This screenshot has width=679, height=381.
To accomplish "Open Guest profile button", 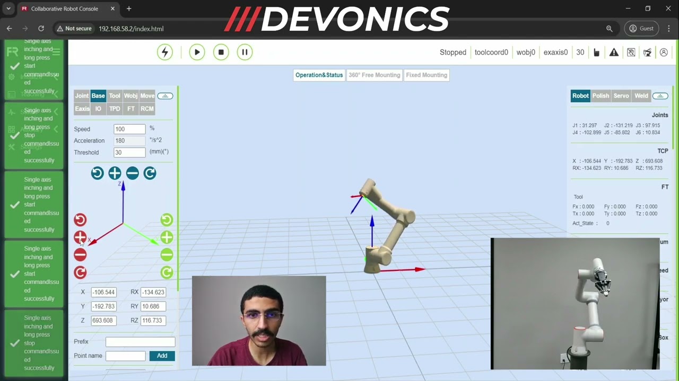I will pos(641,29).
